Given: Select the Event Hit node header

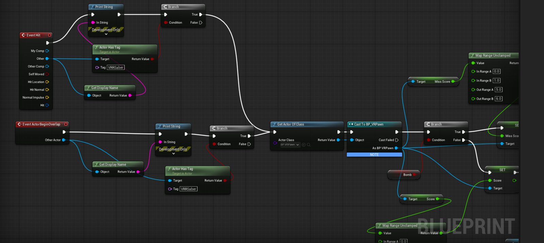Looking at the screenshot, I should (36, 35).
